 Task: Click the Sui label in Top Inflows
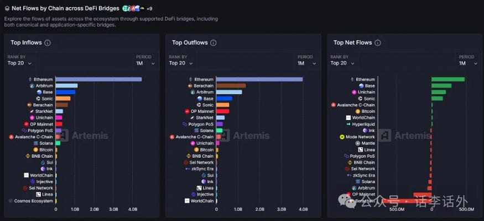[50, 163]
